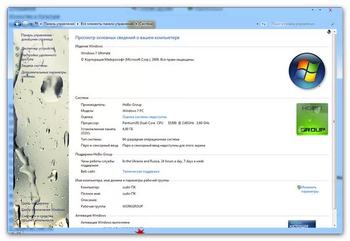This screenshot has width=350, height=241.
Task: Expand the arrow before Панель управления breadcrumb
Action: point(41,24)
